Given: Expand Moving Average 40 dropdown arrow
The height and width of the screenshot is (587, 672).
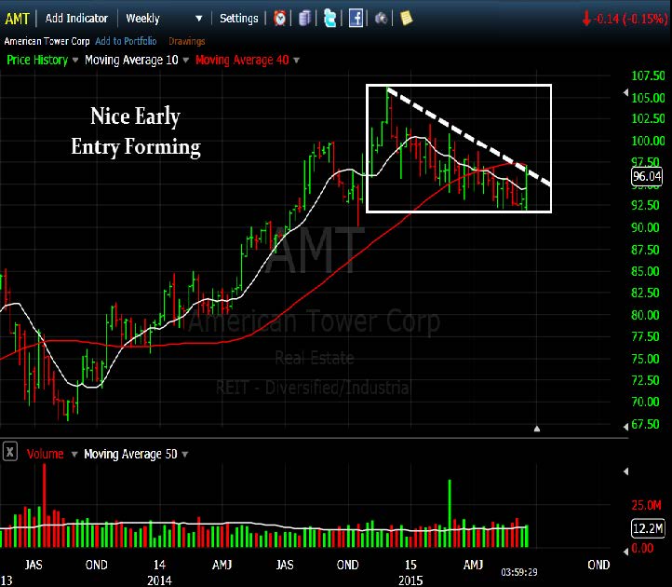Looking at the screenshot, I should 296,60.
